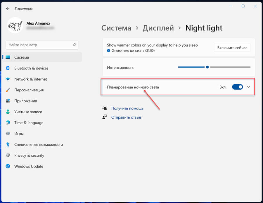Viewport: 263px width, 203px height.
Task: Click the Приложения apps icon
Action: [x=8, y=101]
